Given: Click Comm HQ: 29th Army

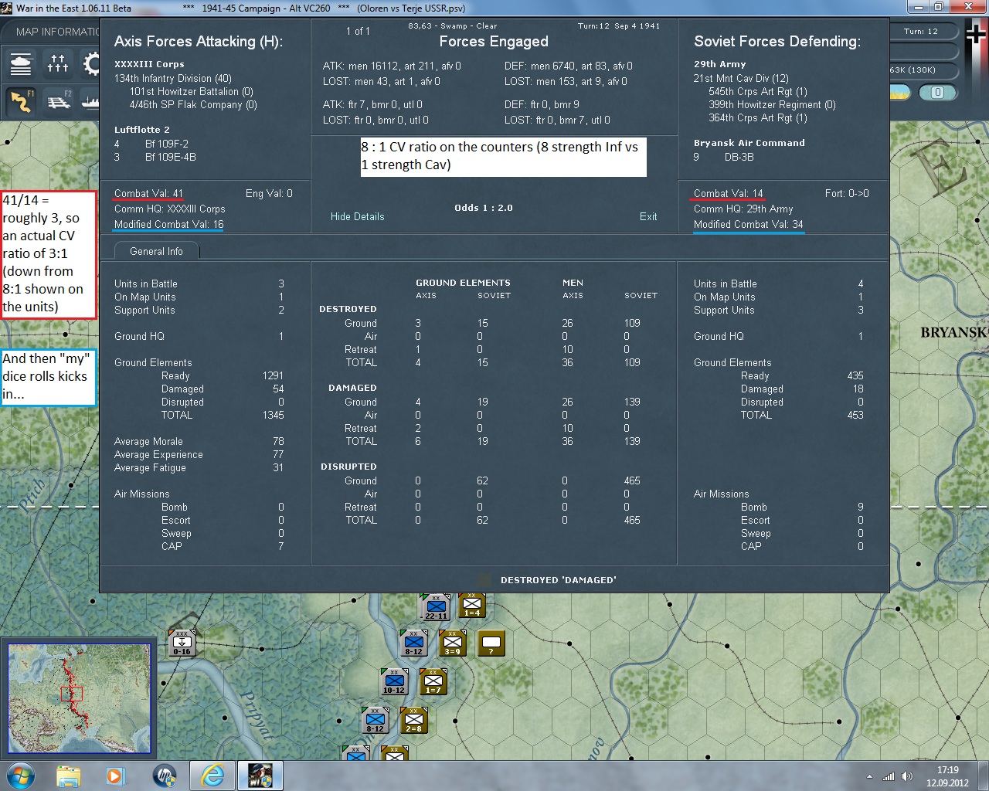Looking at the screenshot, I should (743, 209).
